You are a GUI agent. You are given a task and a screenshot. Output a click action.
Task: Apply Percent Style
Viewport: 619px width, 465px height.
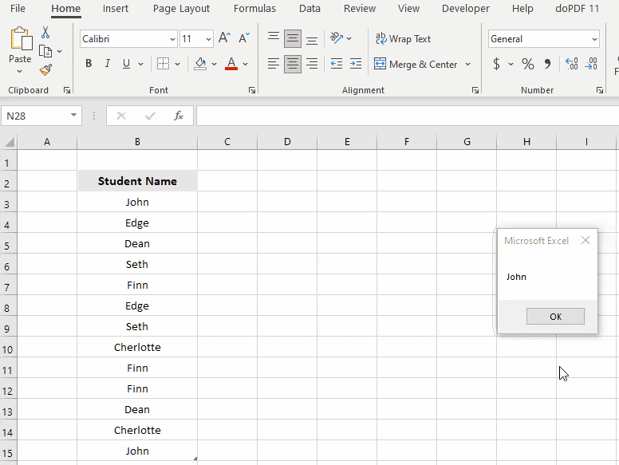tap(528, 64)
